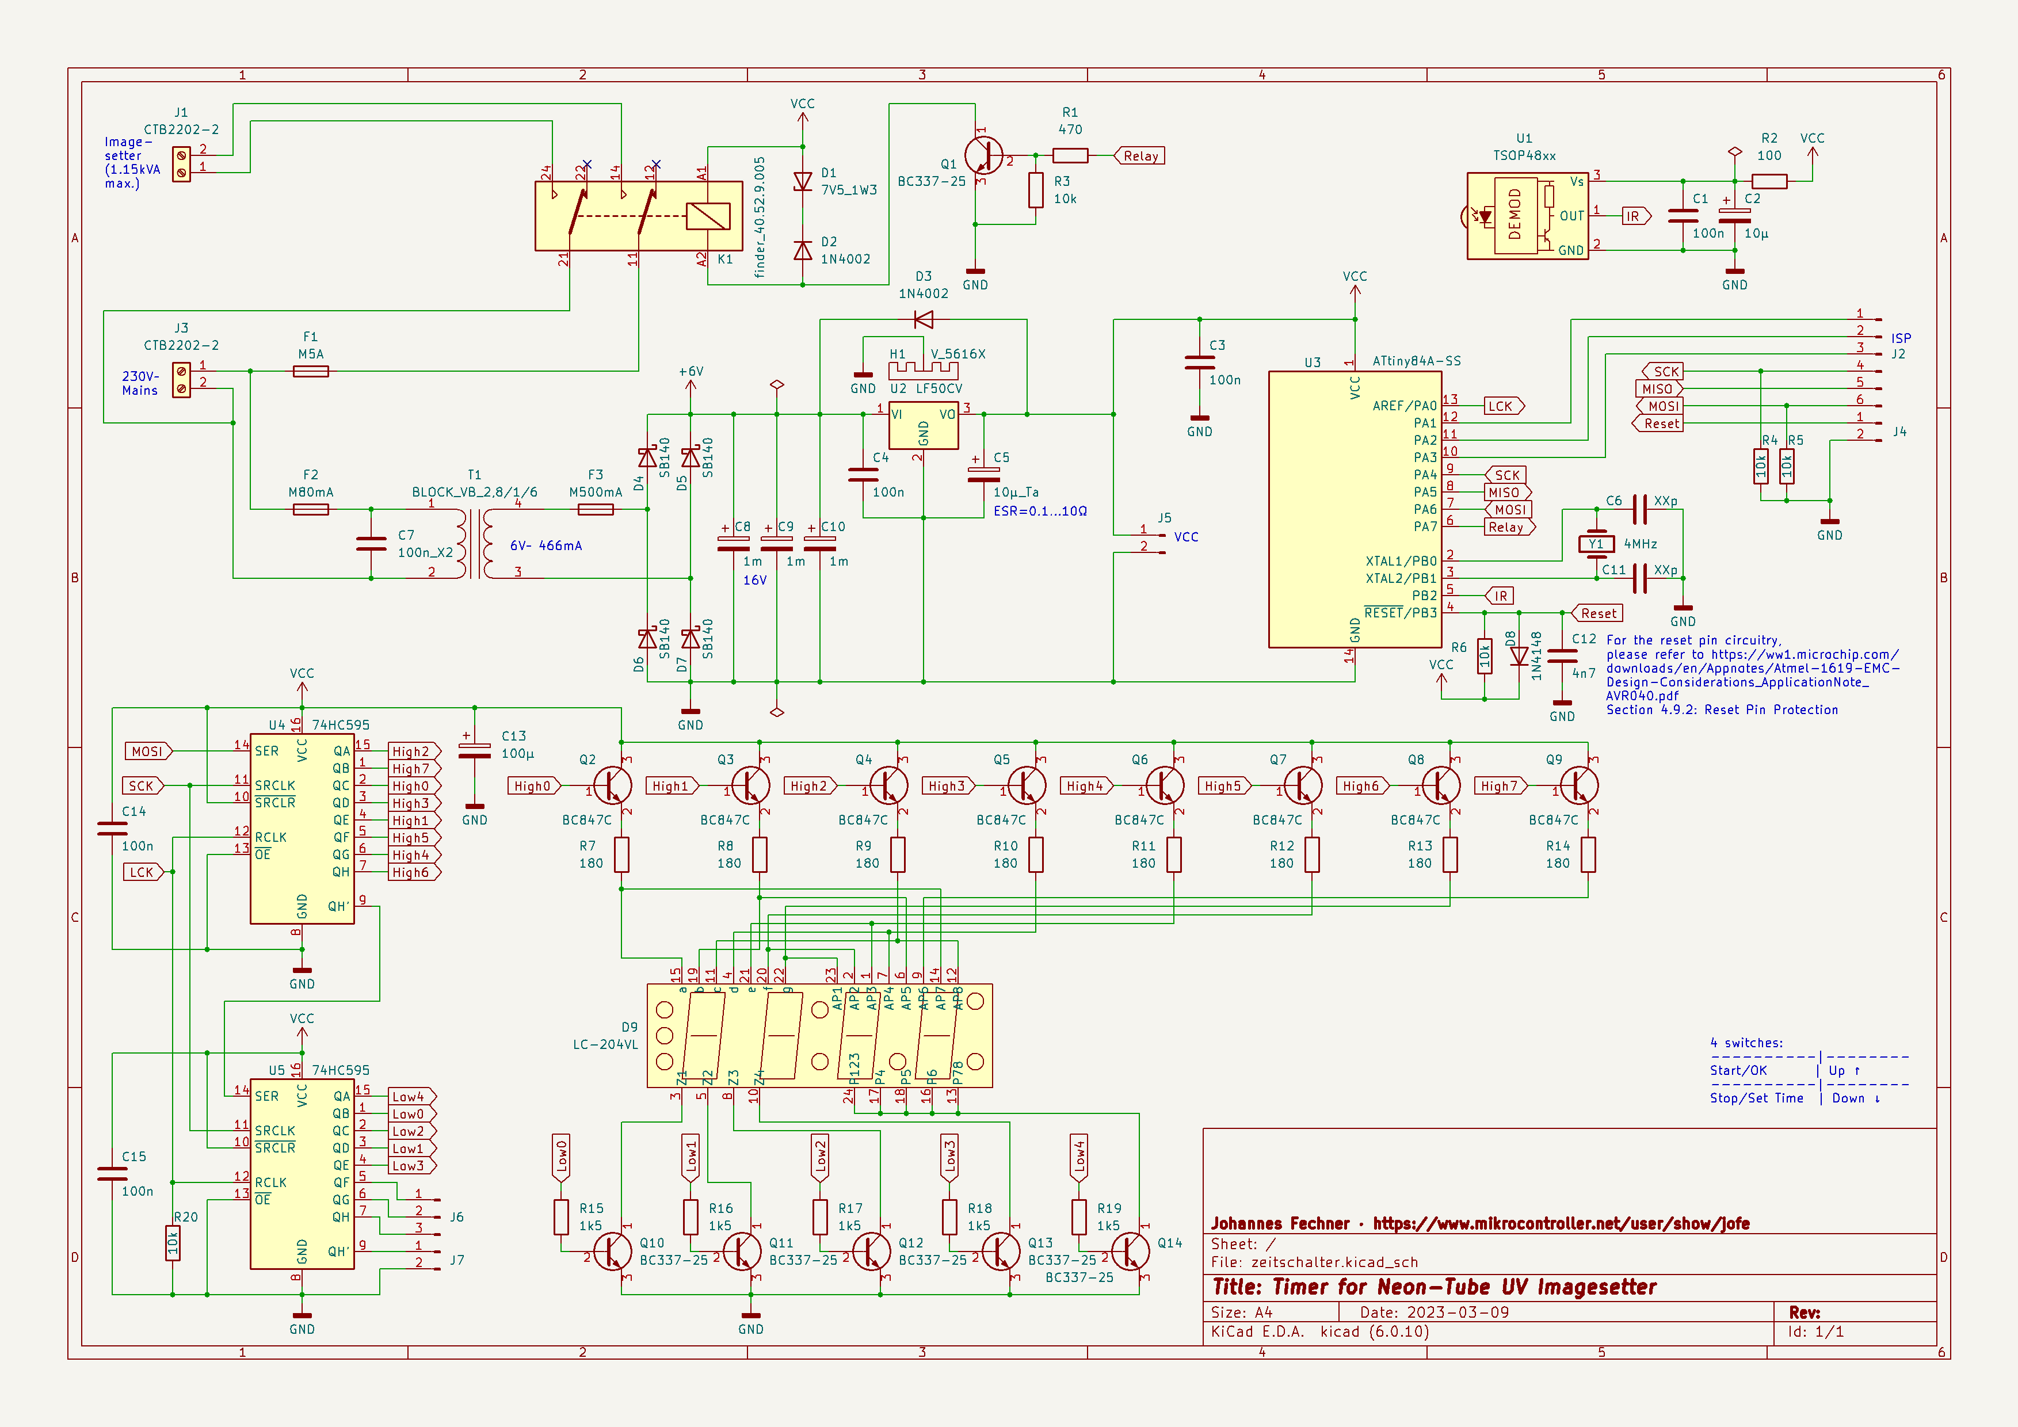Select transistor Q9 BC847C symbol
Image resolution: width=2018 pixels, height=1427 pixels.
click(x=1580, y=785)
